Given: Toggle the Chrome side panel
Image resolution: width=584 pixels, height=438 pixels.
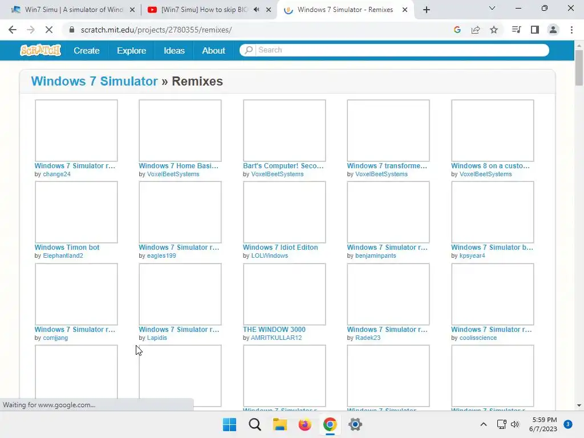Looking at the screenshot, I should pyautogui.click(x=535, y=30).
